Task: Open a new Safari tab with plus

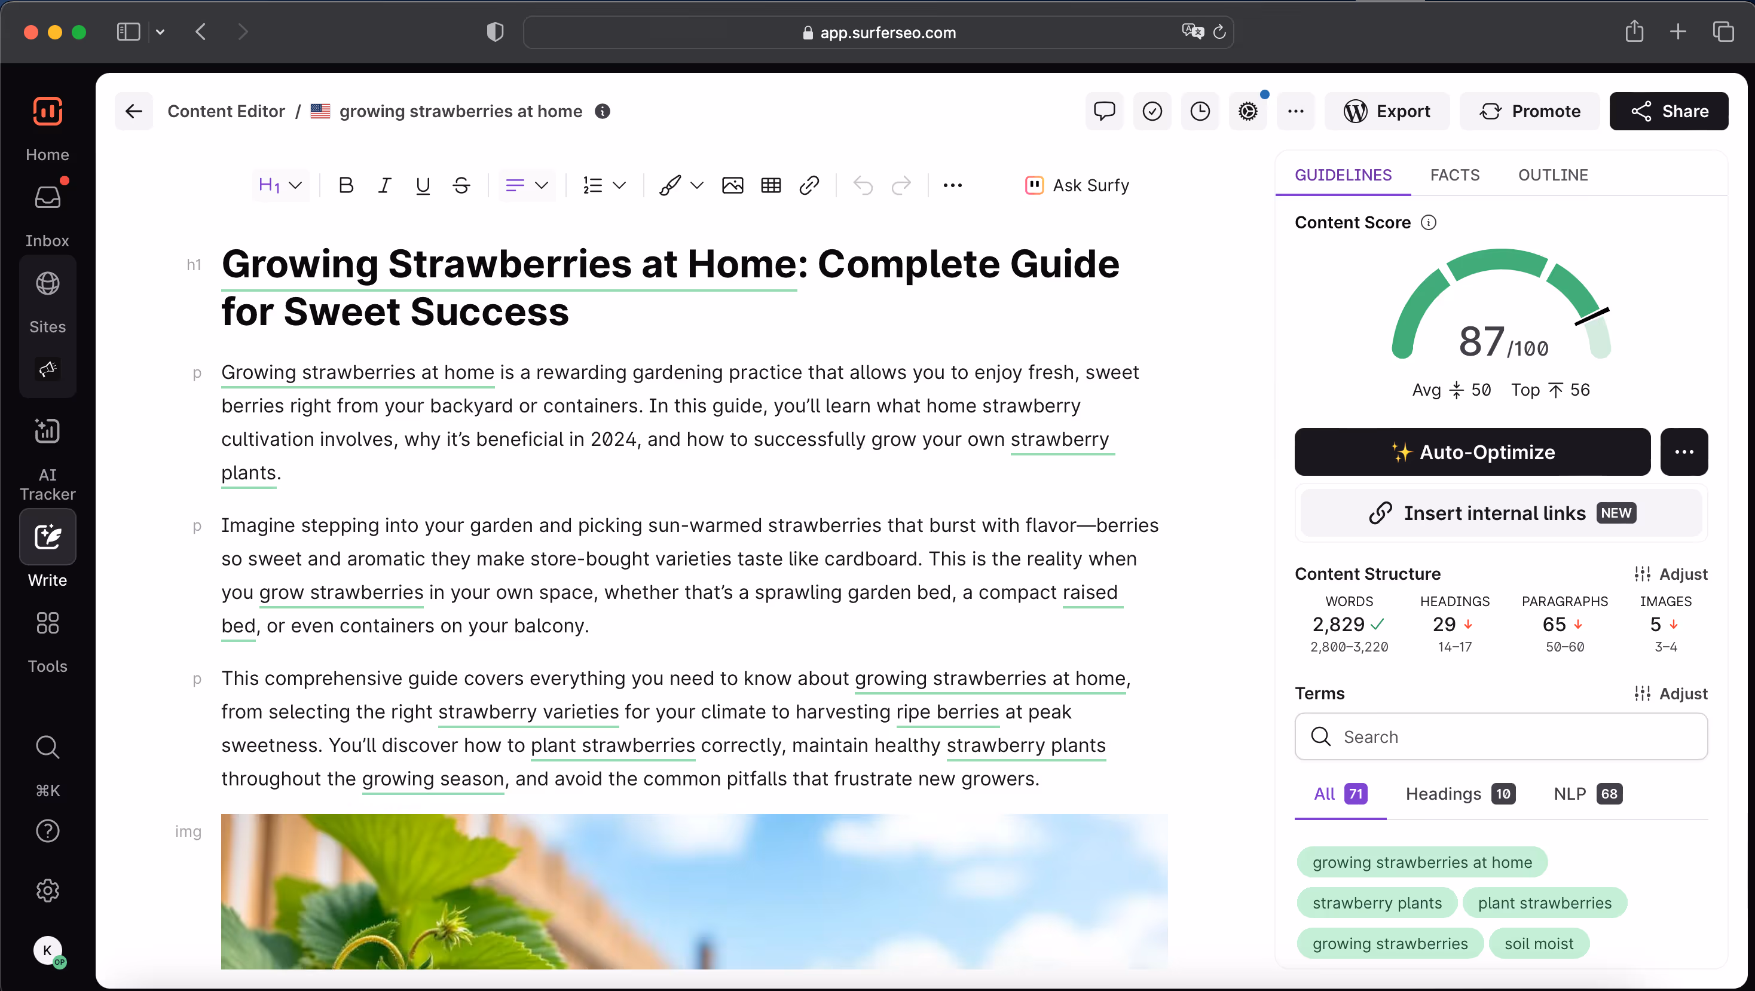Action: [1678, 31]
